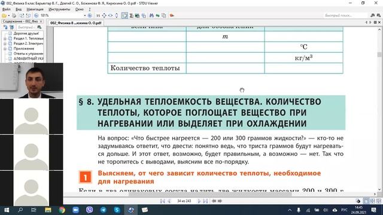Click the vertical scrollbar thumb
The height and width of the screenshot is (215, 383).
[379, 54]
